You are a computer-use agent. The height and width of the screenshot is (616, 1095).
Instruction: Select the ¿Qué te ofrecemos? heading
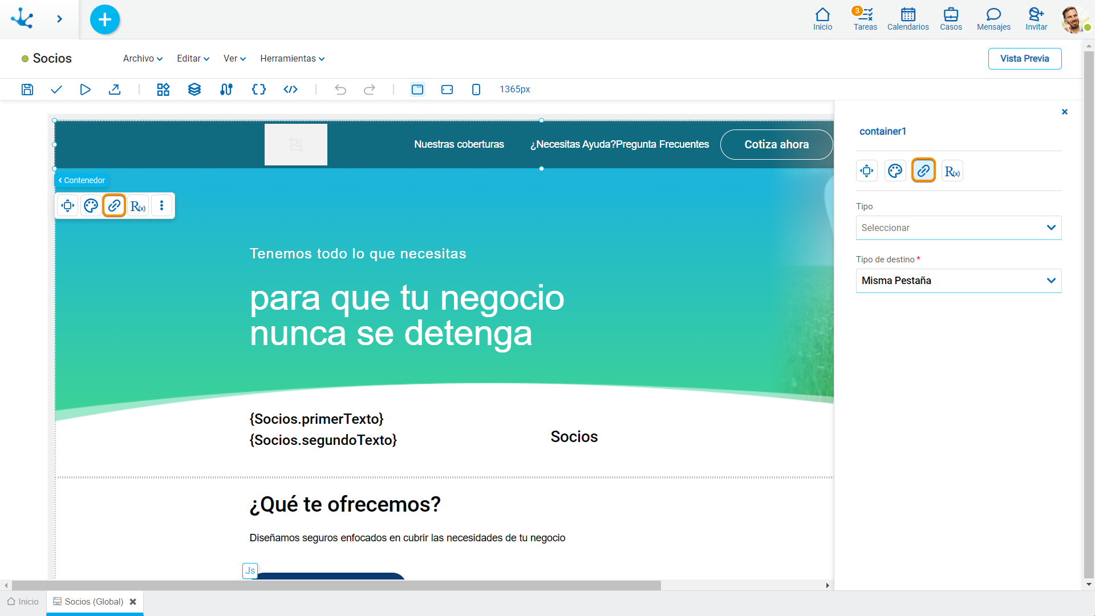[x=345, y=504]
